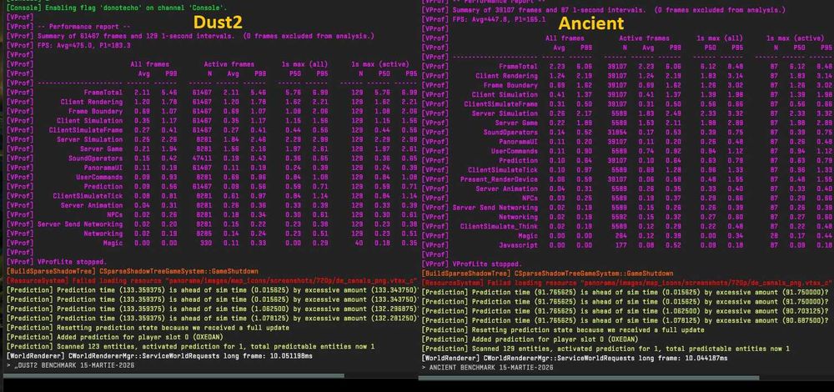The height and width of the screenshot is (392, 834).
Task: Select Server Game row label in Dust2 console
Action: [101, 149]
